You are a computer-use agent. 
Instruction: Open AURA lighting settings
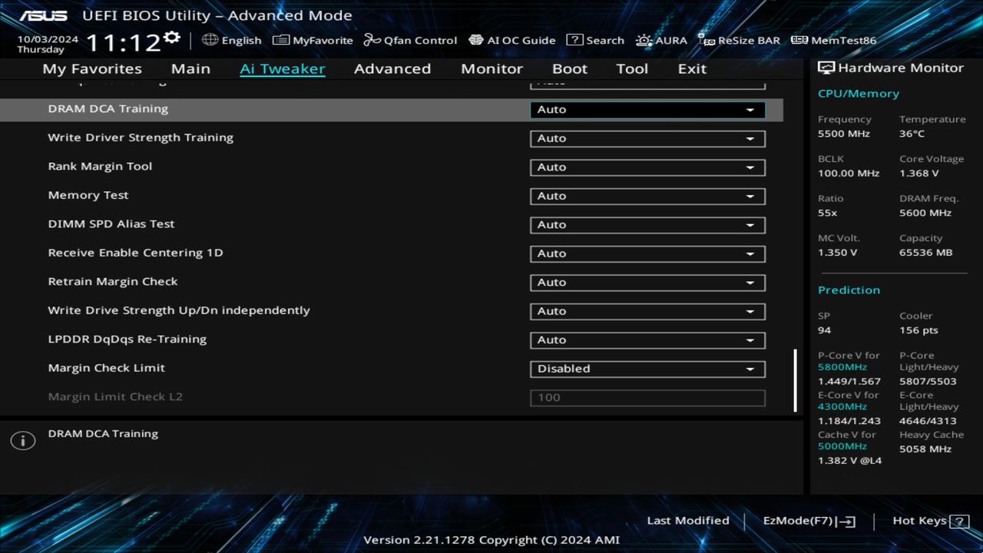click(661, 40)
